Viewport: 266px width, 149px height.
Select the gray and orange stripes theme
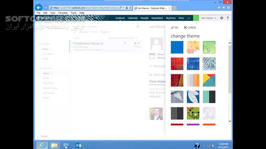(193, 80)
